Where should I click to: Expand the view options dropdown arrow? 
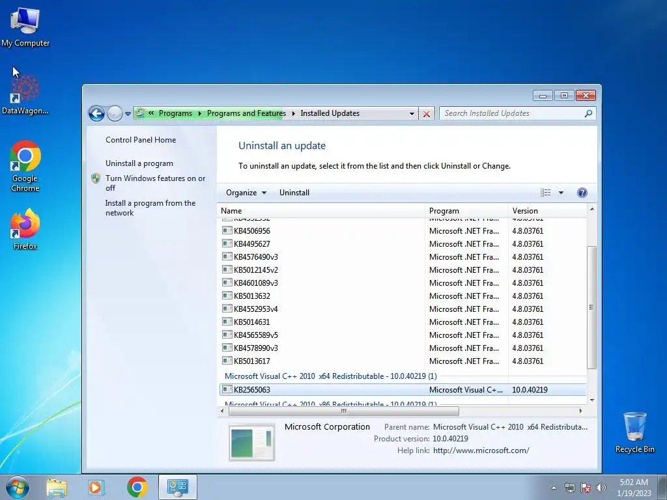561,193
